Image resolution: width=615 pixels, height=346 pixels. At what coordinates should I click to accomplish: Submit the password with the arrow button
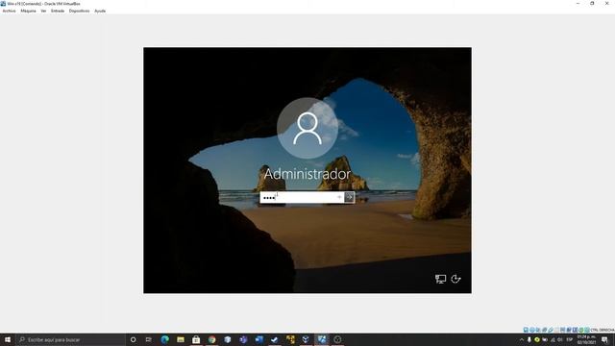[350, 197]
